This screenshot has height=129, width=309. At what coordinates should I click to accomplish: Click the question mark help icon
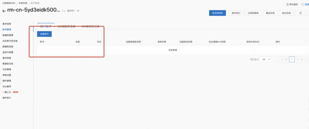(302, 4)
